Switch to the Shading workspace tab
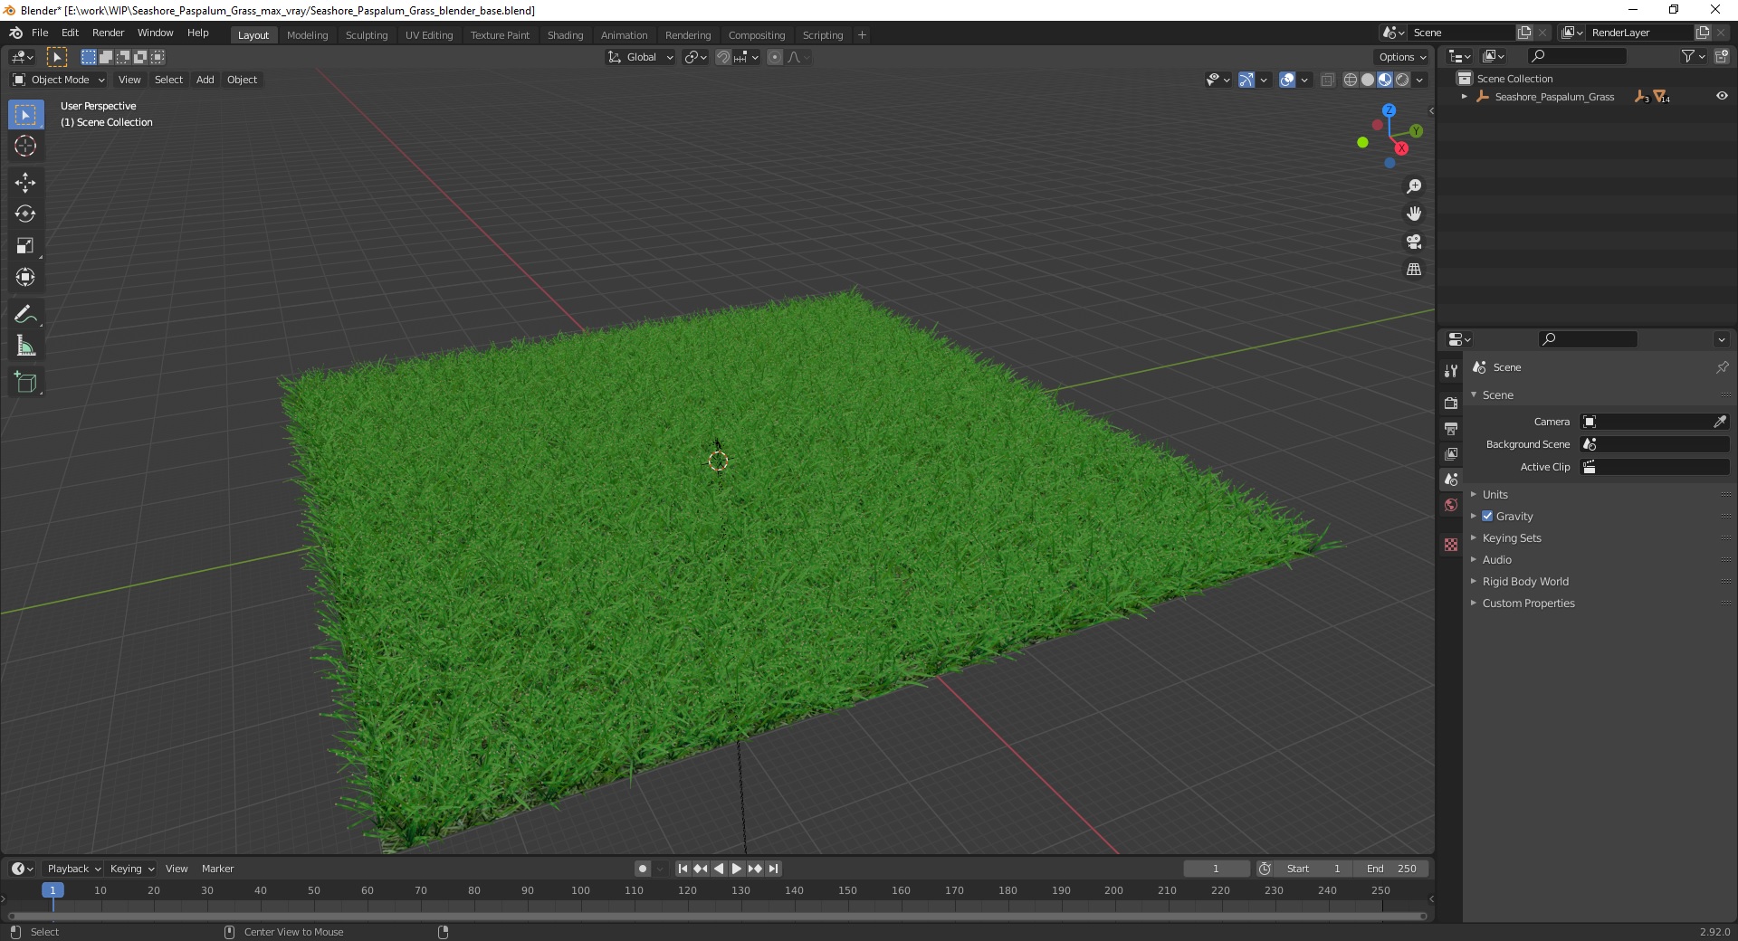Image resolution: width=1738 pixels, height=941 pixels. [565, 35]
